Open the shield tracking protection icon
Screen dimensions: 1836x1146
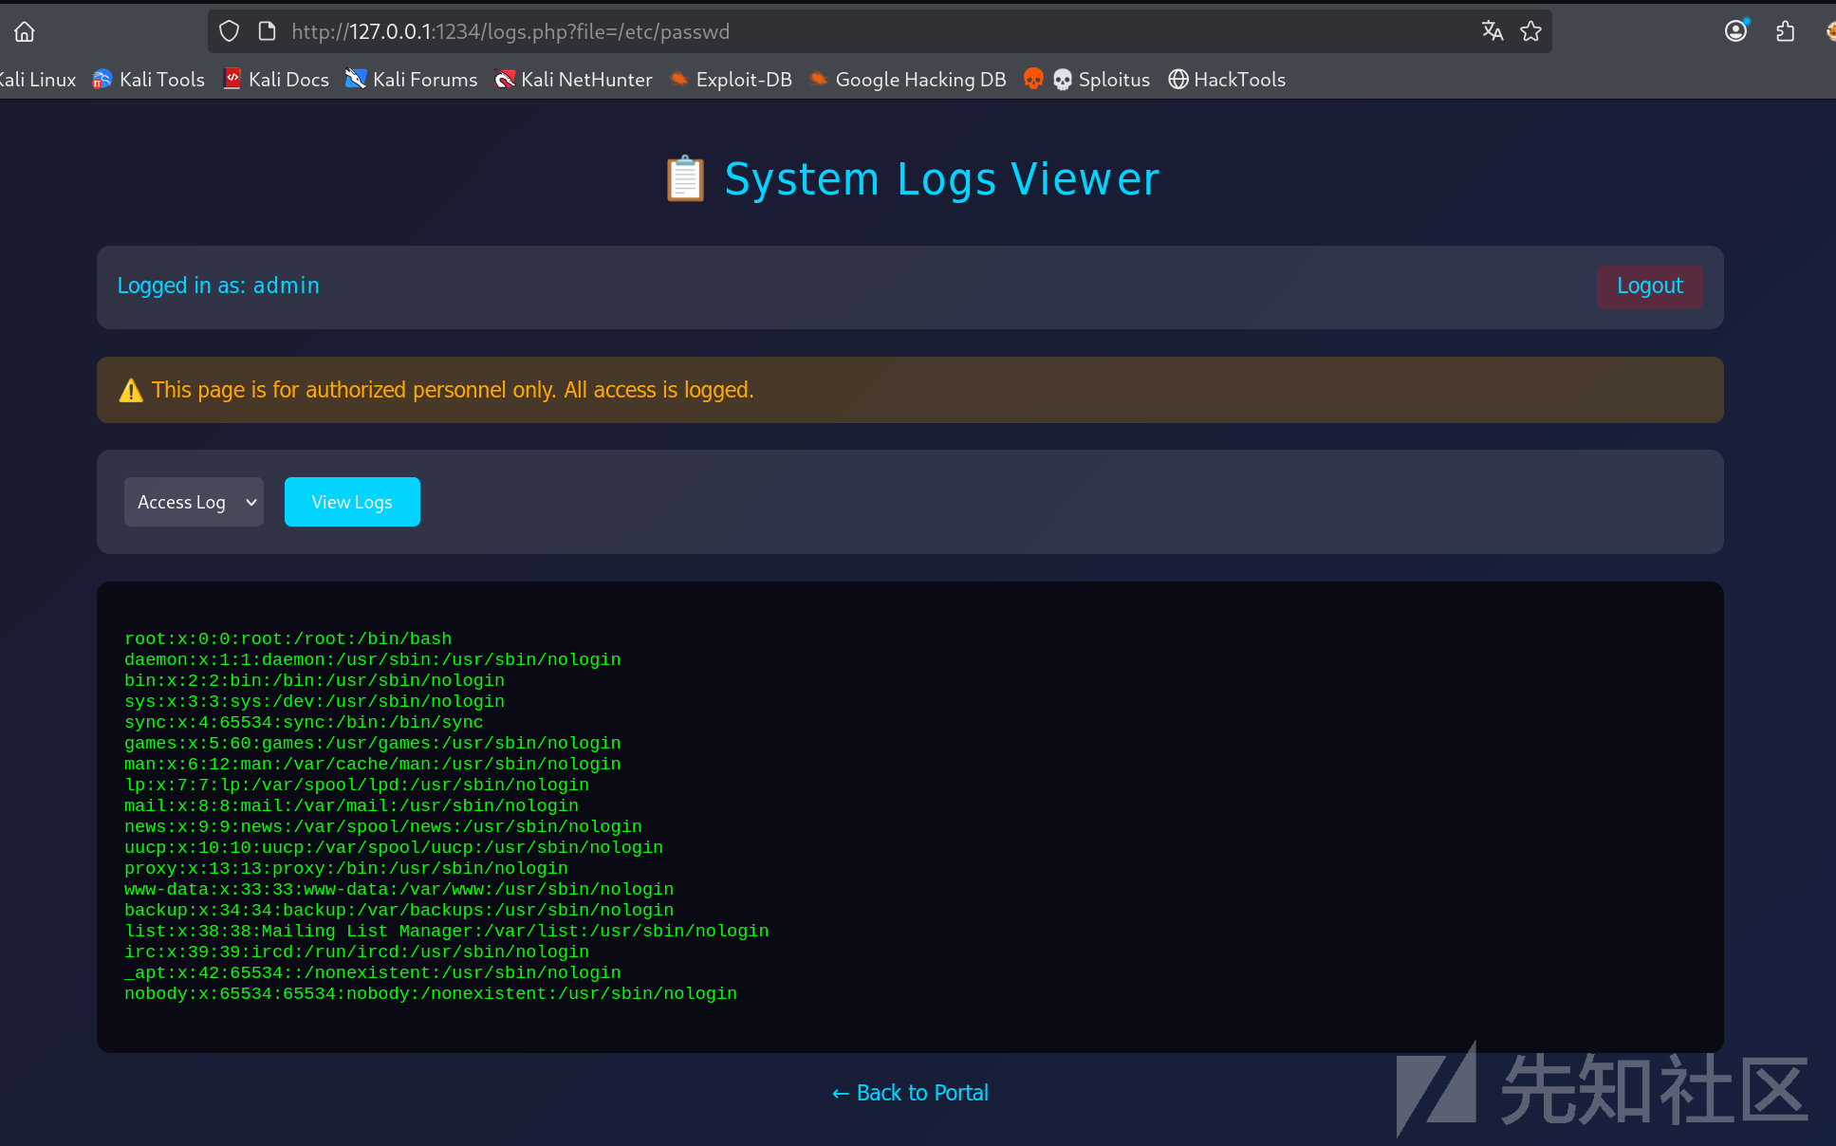229,31
